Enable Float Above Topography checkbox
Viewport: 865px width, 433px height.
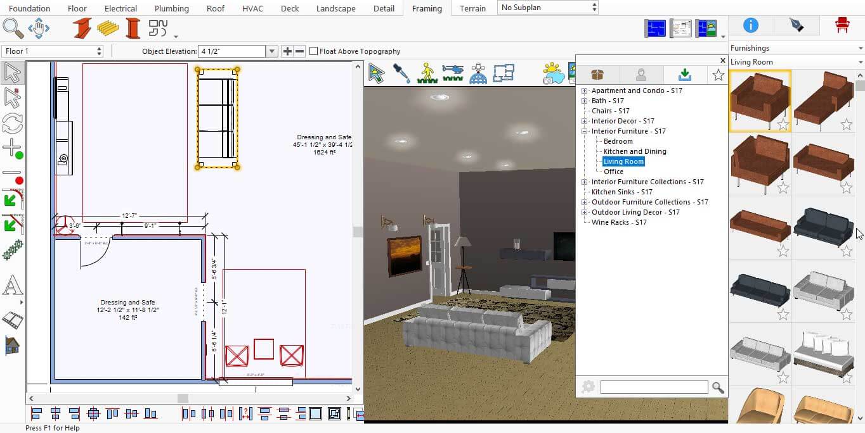[313, 51]
